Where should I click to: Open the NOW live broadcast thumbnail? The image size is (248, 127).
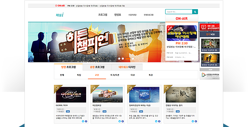click(x=182, y=33)
